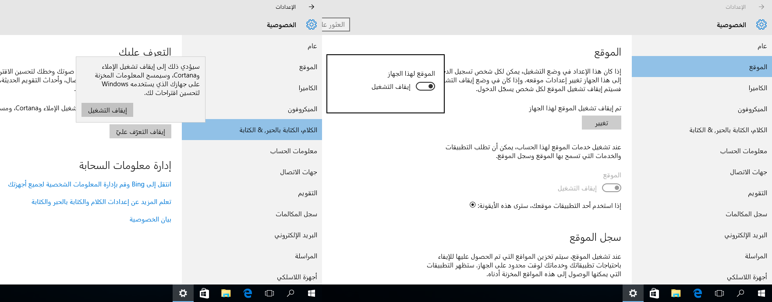
Task: Click the Privacy gear icon in the Location window
Action: [761, 25]
